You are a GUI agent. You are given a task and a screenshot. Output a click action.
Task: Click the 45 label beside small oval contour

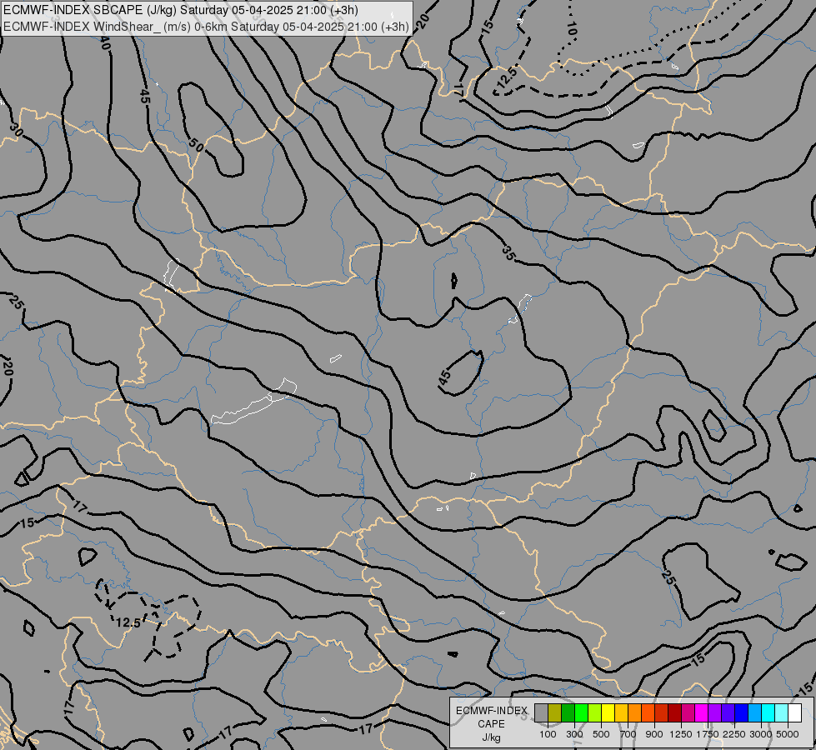(444, 378)
